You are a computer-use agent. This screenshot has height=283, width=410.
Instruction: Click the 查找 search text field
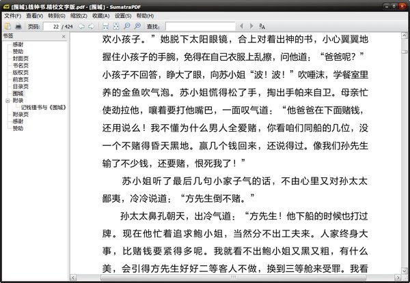point(200,27)
